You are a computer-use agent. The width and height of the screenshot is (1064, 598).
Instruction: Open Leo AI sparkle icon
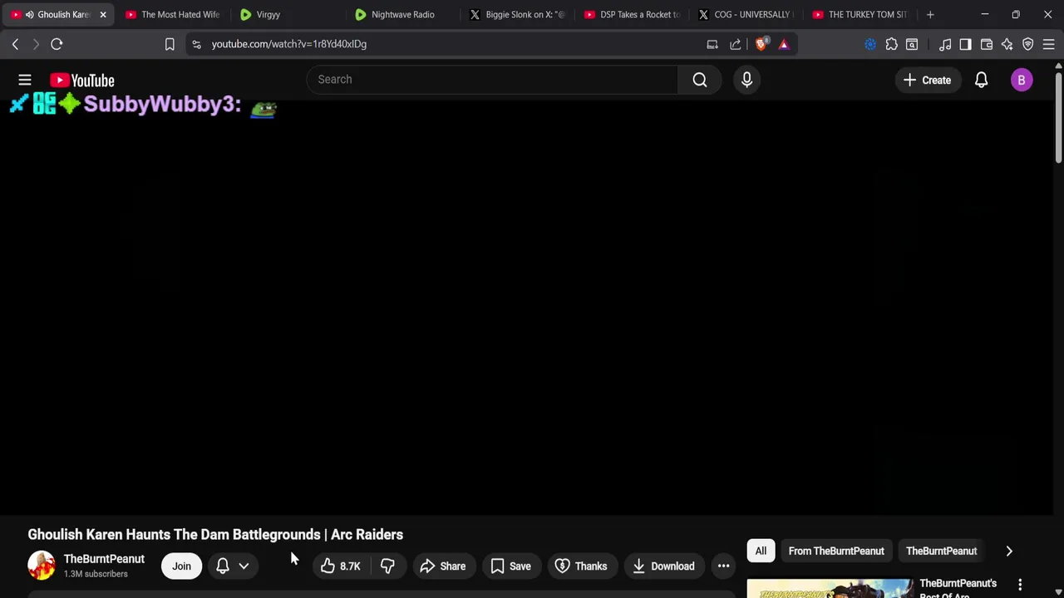click(1007, 44)
